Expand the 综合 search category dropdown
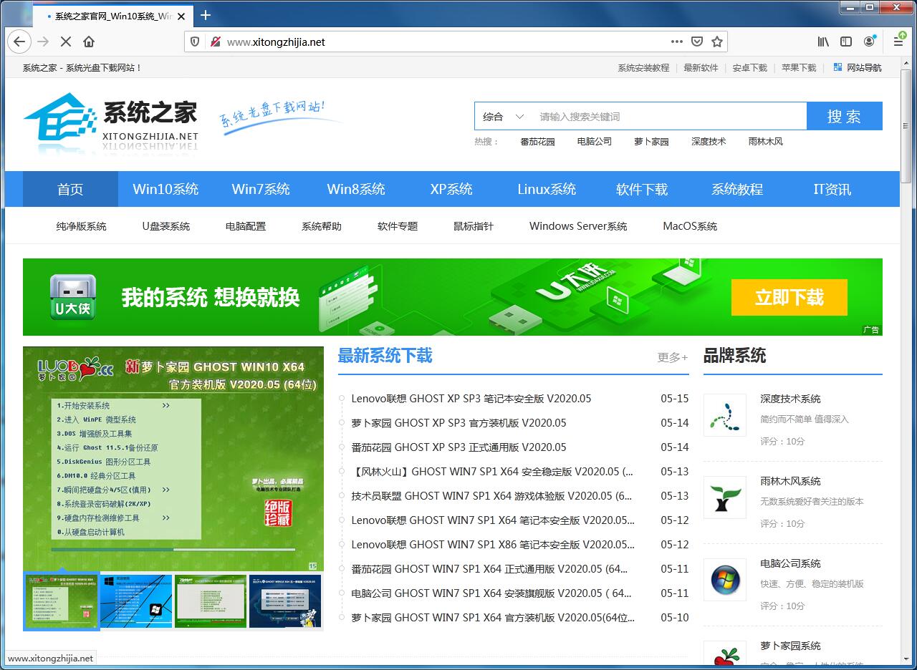 pos(501,115)
